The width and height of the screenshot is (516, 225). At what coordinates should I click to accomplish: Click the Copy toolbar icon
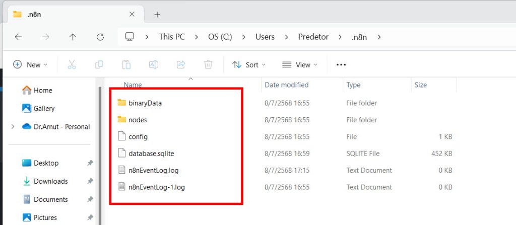tap(99, 65)
